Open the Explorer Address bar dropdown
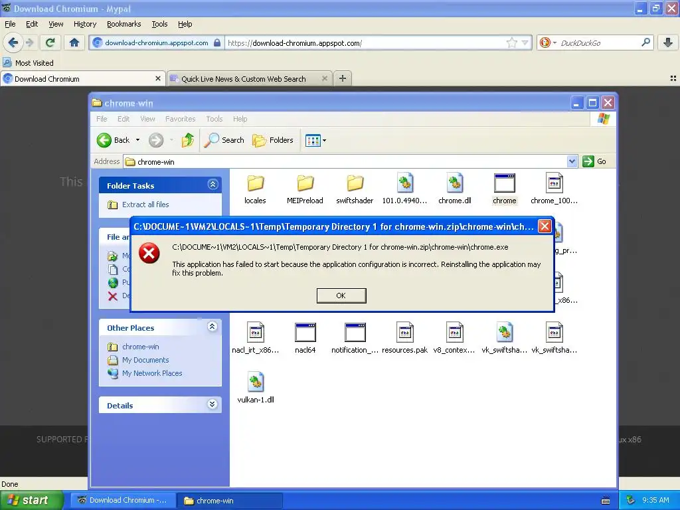The height and width of the screenshot is (510, 680). pos(572,161)
